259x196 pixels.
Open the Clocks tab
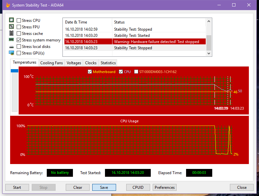point(91,63)
